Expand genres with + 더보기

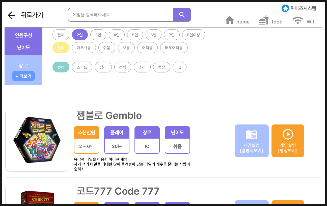coord(23,76)
